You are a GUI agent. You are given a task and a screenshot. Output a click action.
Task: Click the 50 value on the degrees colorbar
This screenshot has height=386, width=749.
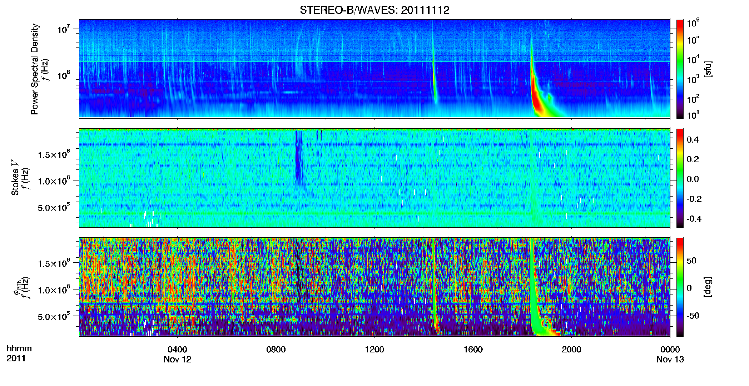coord(691,261)
